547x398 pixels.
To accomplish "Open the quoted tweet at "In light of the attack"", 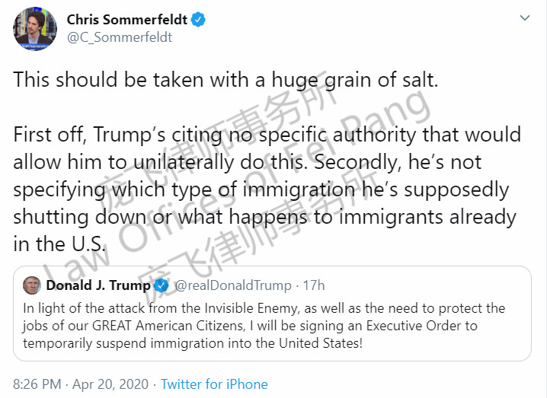I will point(264,308).
